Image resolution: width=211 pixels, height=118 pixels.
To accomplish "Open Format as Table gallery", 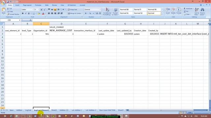I will [x=115, y=11].
